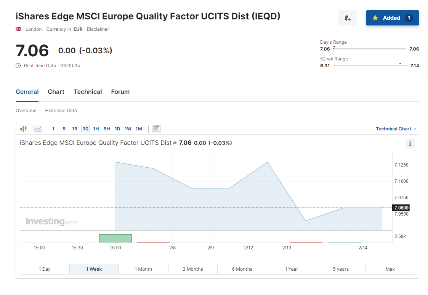Click the chart title iShares Edge MSCI text
This screenshot has height=295, width=428.
(96, 143)
